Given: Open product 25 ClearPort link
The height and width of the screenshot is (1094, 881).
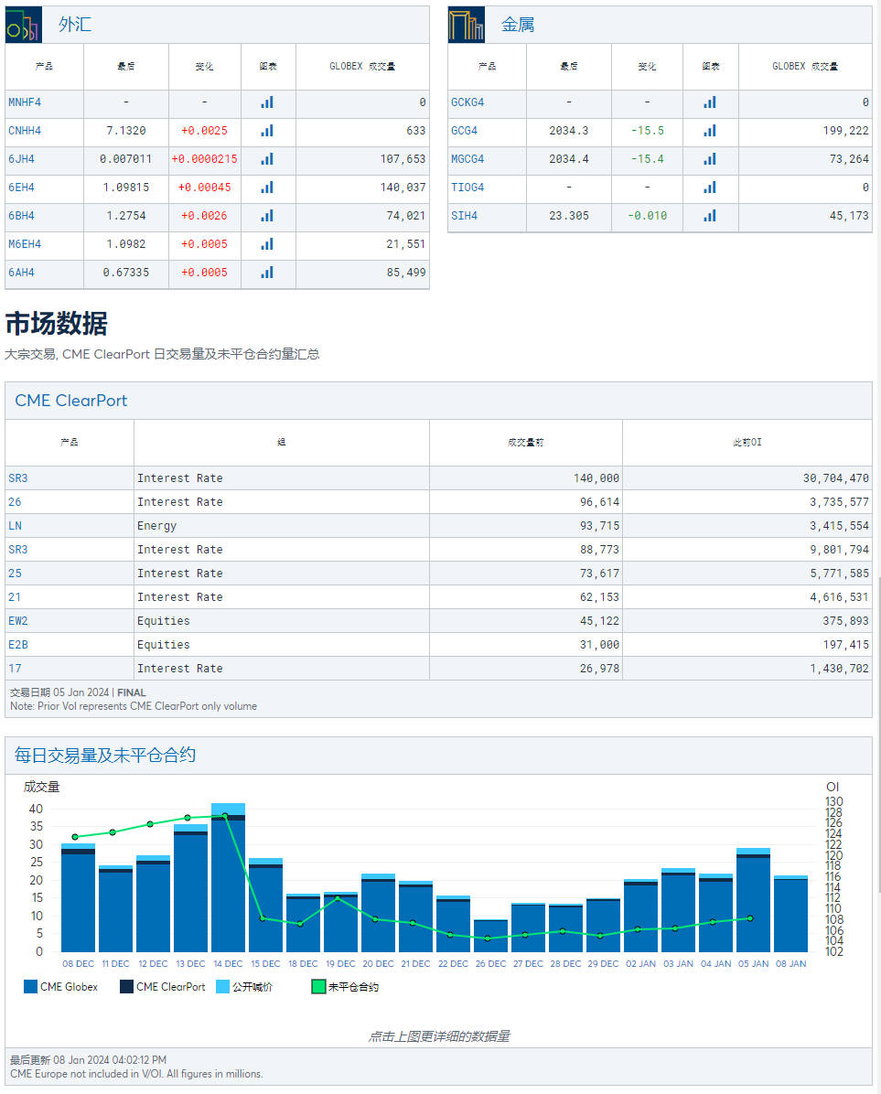Looking at the screenshot, I should pos(15,574).
